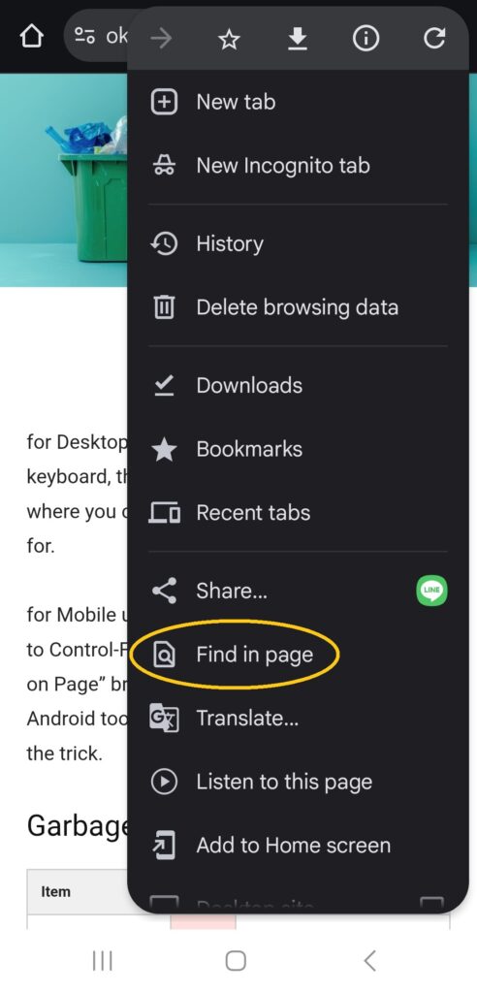477x993 pixels.
Task: Choose Share… from the menu
Action: point(272,591)
